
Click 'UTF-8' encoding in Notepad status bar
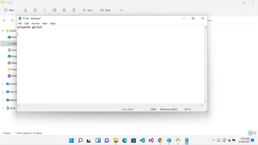[187, 109]
